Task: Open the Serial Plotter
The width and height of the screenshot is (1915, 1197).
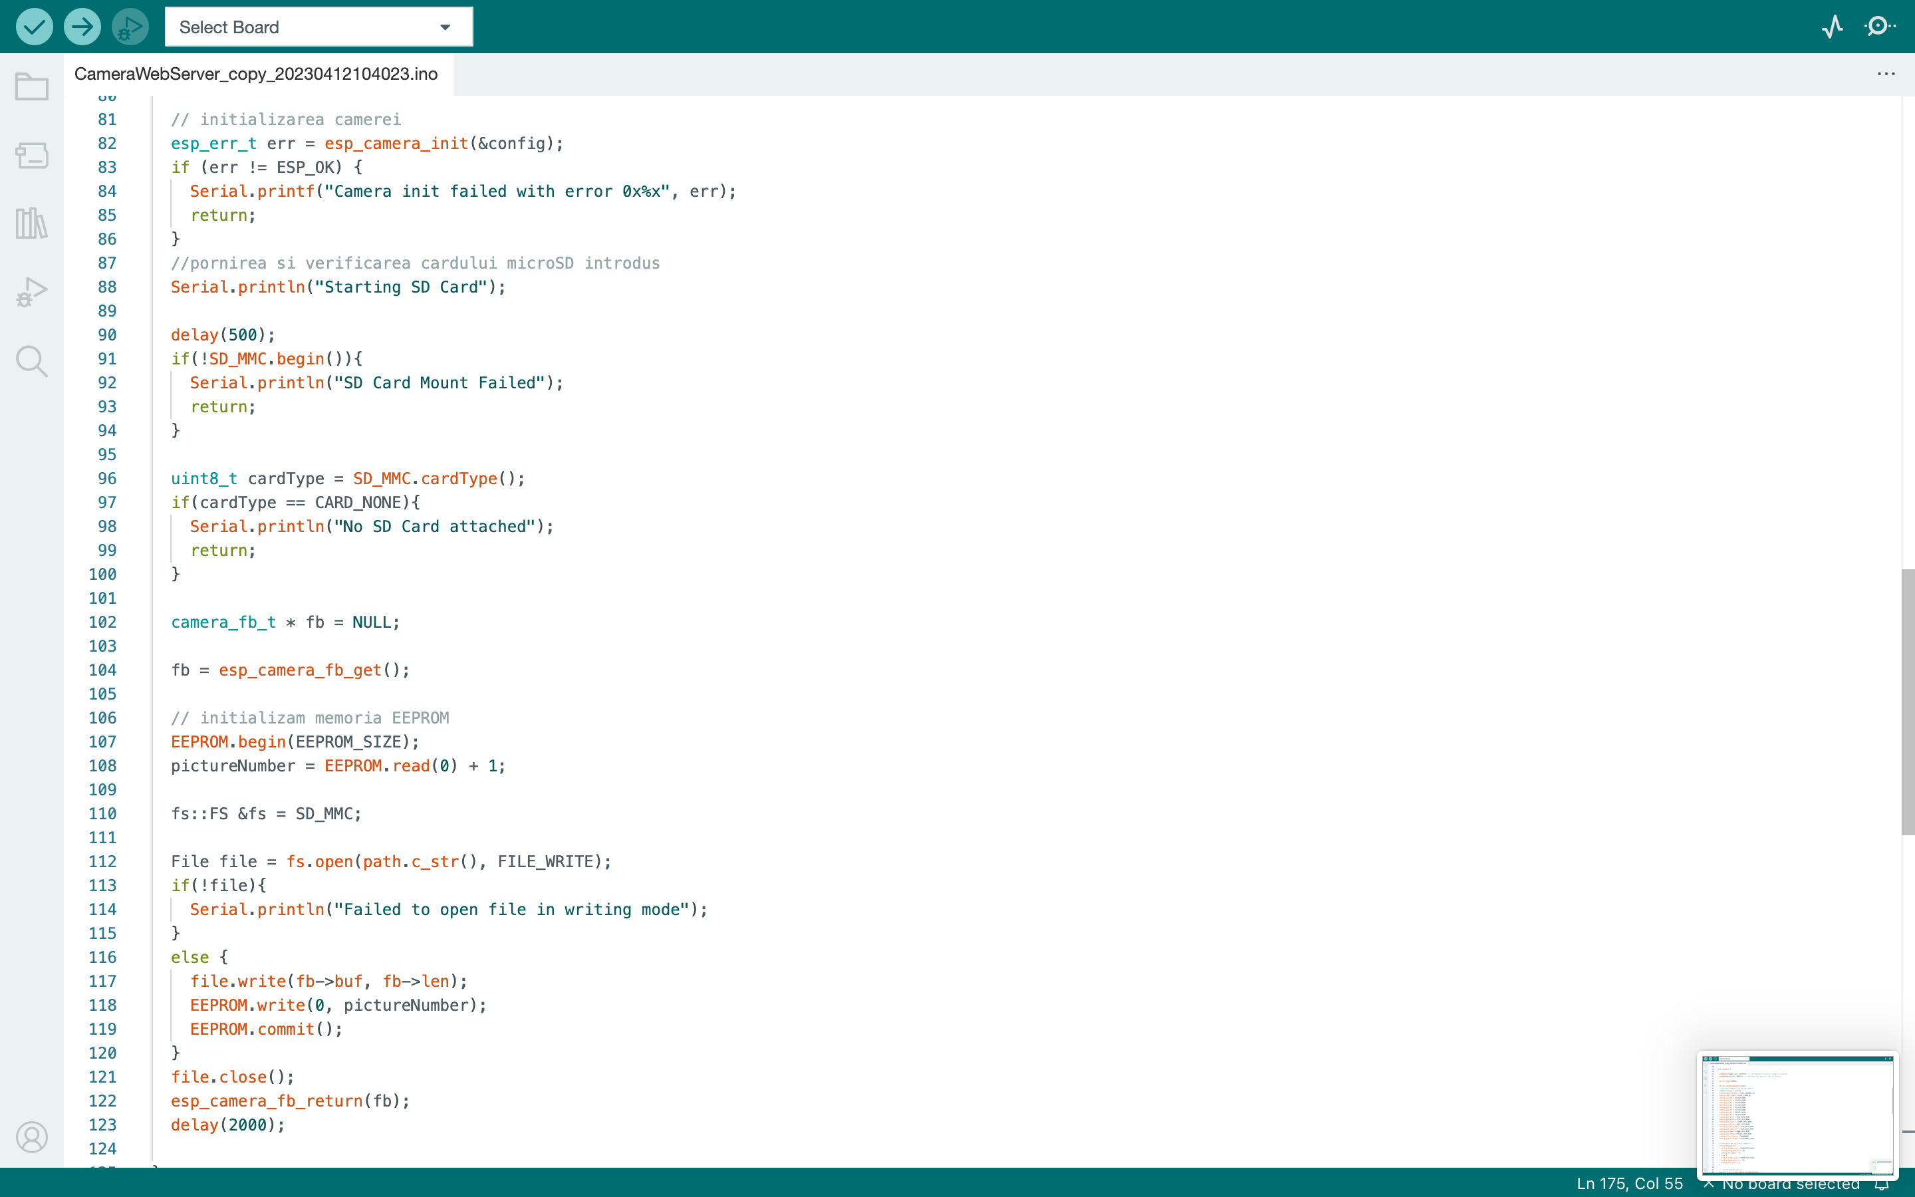Action: click(x=1833, y=26)
